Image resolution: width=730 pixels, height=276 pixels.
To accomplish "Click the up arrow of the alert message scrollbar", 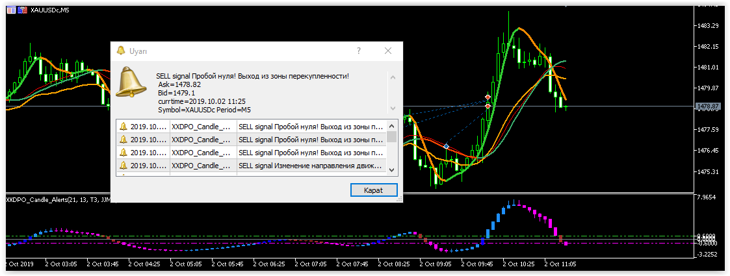I will [x=393, y=77].
